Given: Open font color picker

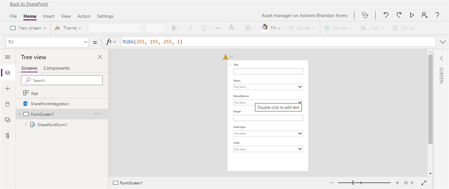Looking at the screenshot, I should tap(232, 28).
